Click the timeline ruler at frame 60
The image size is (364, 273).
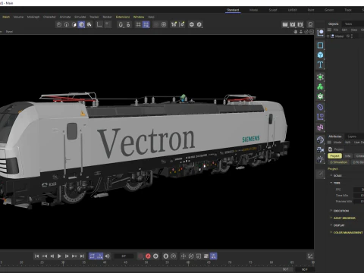click(x=188, y=263)
